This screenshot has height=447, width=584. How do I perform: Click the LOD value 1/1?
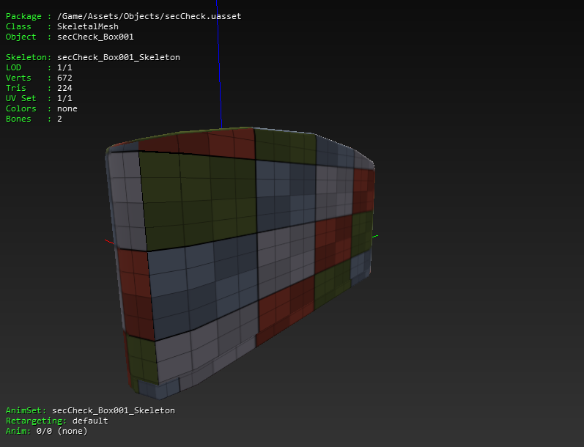64,67
